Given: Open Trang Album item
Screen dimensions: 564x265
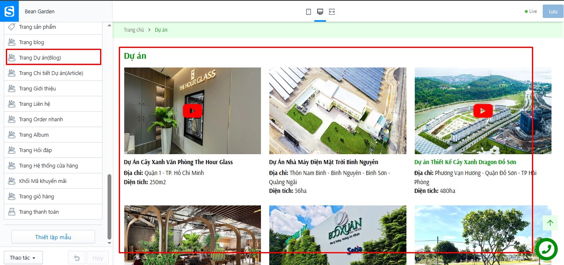Looking at the screenshot, I should (53, 135).
